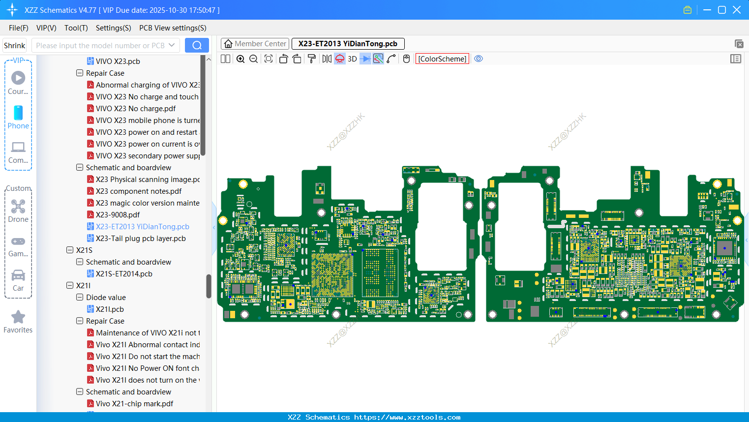Click the blue search button
This screenshot has width=749, height=422.
(197, 45)
